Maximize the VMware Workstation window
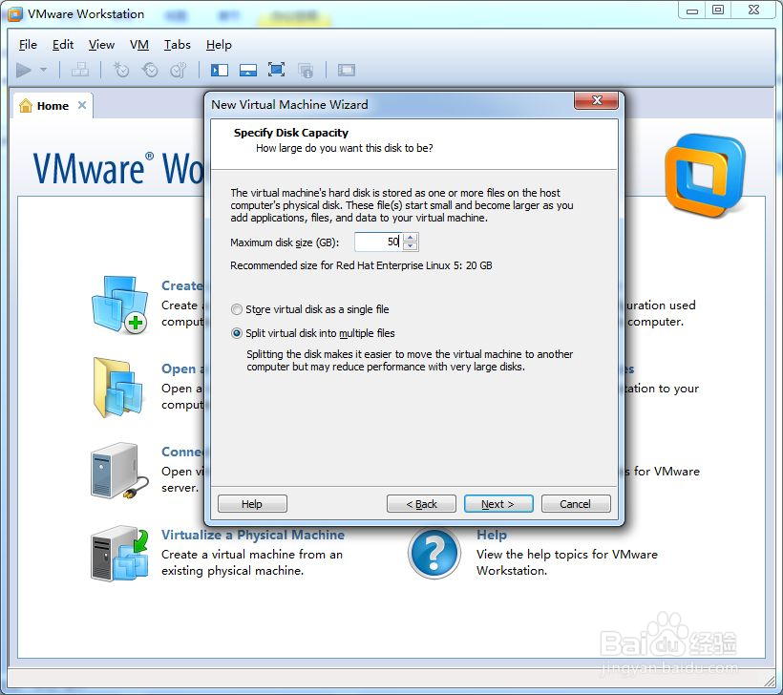This screenshot has width=783, height=695. 718,11
